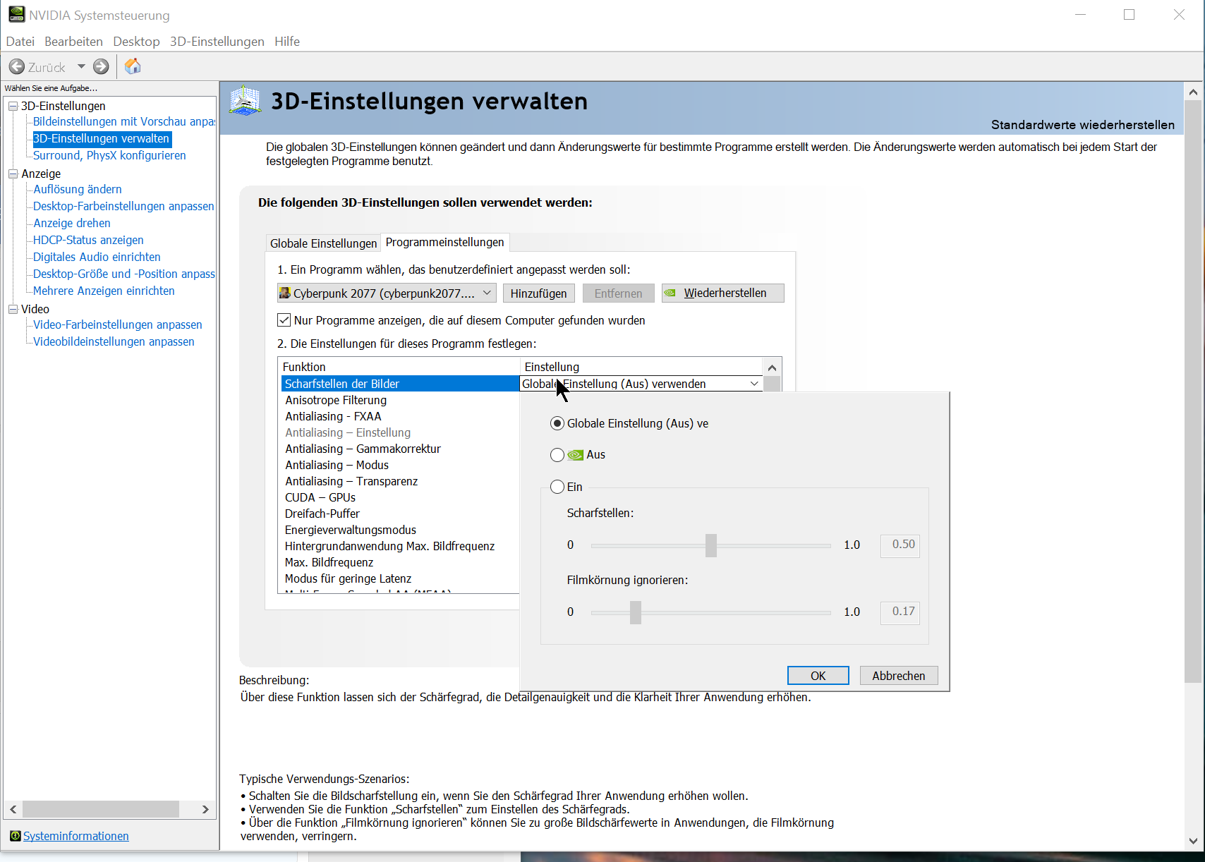This screenshot has height=862, width=1205.
Task: Click the settings list scroll-up arrow
Action: pos(772,368)
